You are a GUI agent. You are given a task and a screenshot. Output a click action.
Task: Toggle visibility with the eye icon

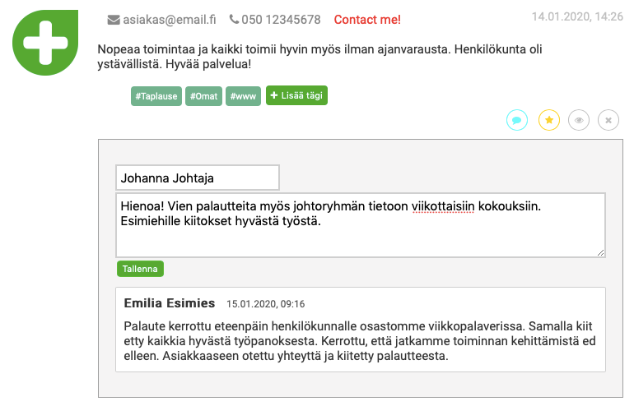579,120
